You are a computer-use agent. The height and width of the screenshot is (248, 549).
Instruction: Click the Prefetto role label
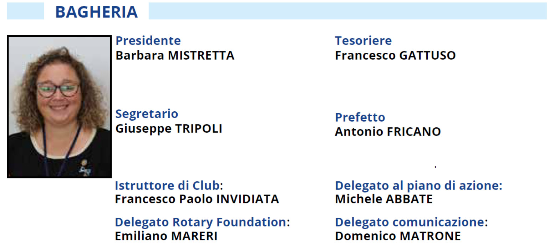(x=360, y=117)
